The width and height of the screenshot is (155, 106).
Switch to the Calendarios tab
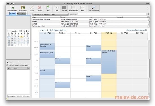[x=22, y=14]
